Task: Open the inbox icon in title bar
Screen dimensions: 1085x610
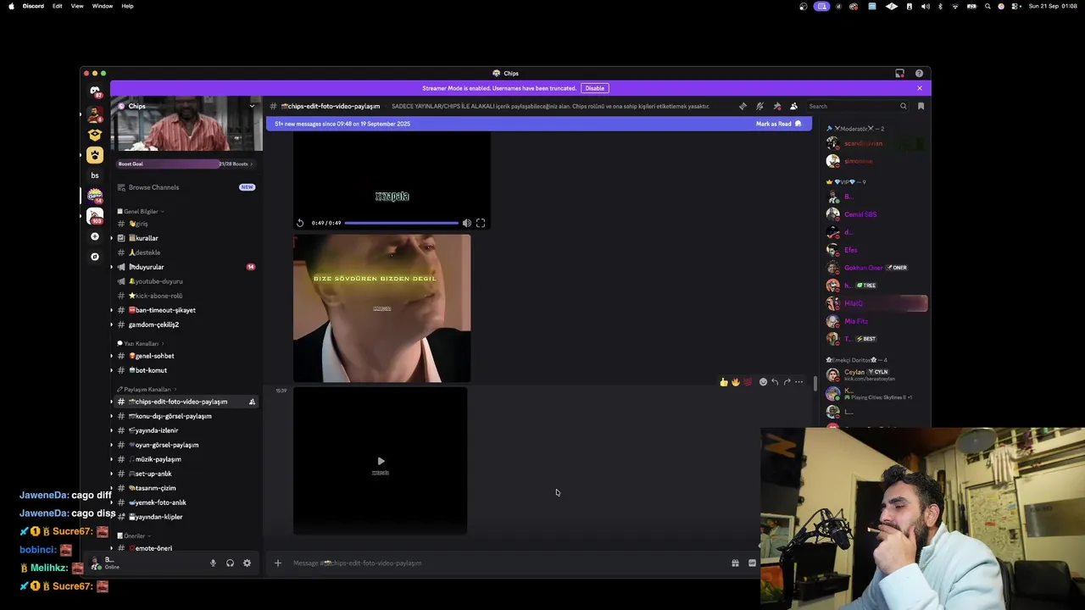Action: (x=899, y=74)
